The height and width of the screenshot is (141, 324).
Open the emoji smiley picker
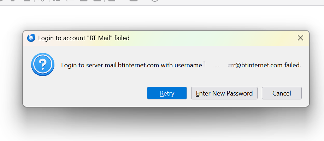click(x=154, y=1)
